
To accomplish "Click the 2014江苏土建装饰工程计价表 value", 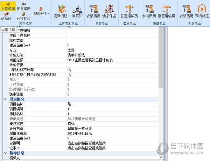I will [x=90, y=60].
